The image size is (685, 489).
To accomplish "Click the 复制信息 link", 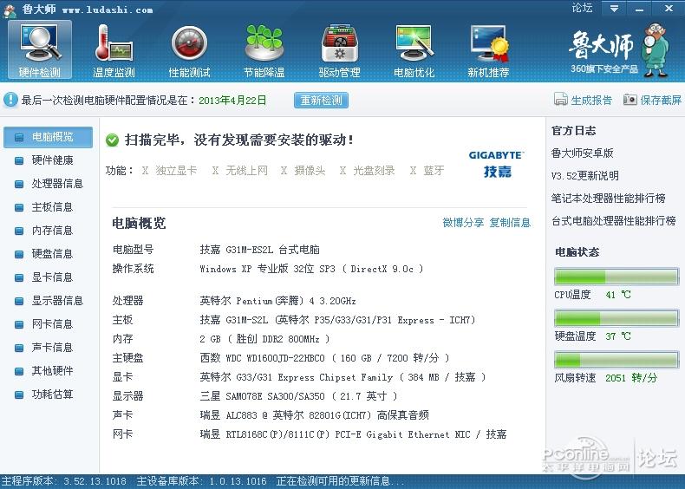I will 510,223.
